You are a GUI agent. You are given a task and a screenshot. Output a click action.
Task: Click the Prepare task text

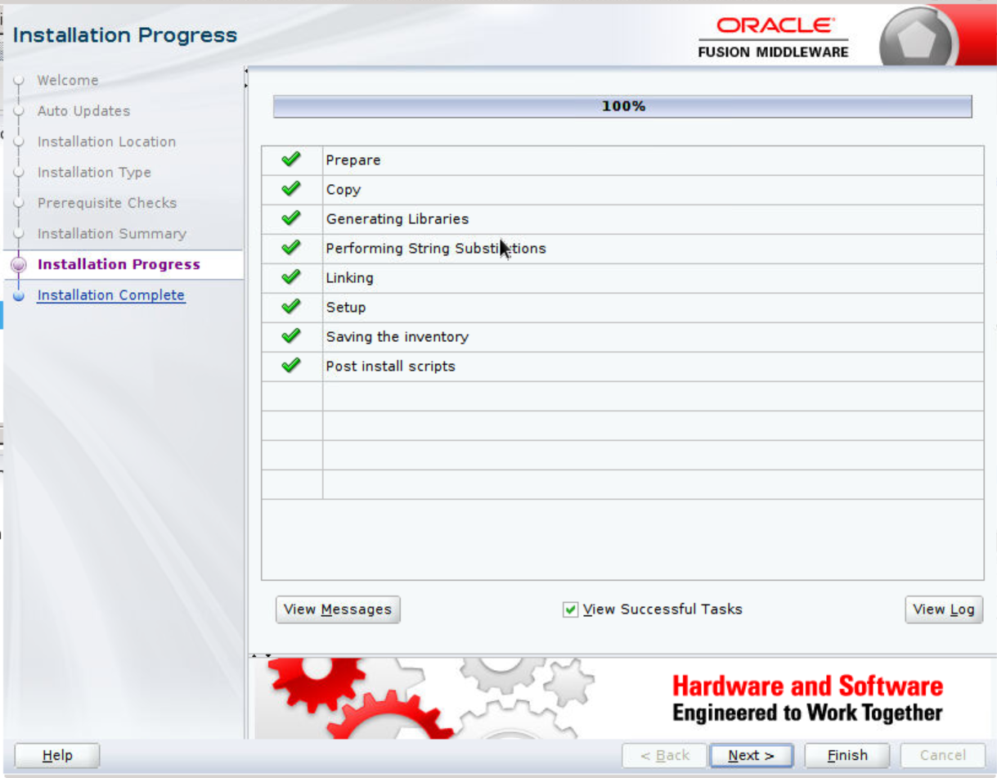click(x=353, y=160)
